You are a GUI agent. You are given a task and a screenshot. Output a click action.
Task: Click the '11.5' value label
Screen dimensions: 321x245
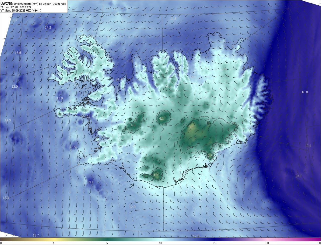click(x=173, y=19)
